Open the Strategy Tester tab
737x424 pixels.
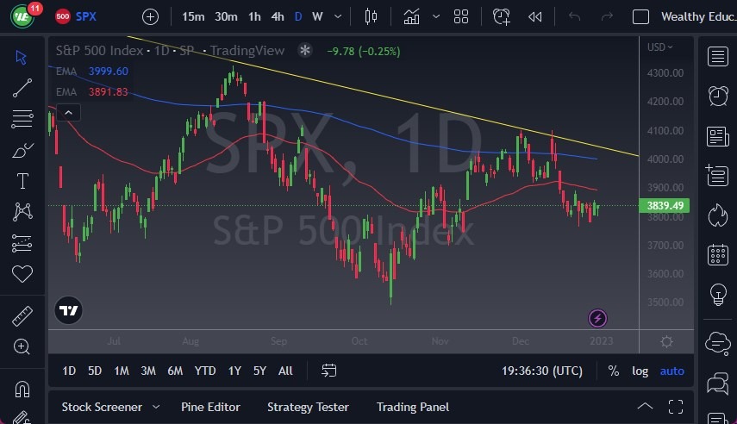(x=308, y=407)
